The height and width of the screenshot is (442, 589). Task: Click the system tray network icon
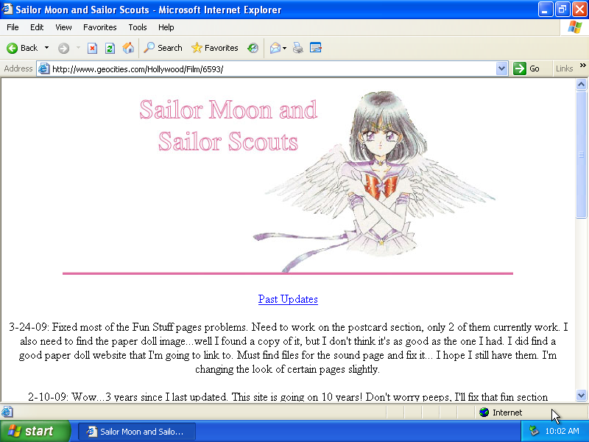(x=534, y=431)
